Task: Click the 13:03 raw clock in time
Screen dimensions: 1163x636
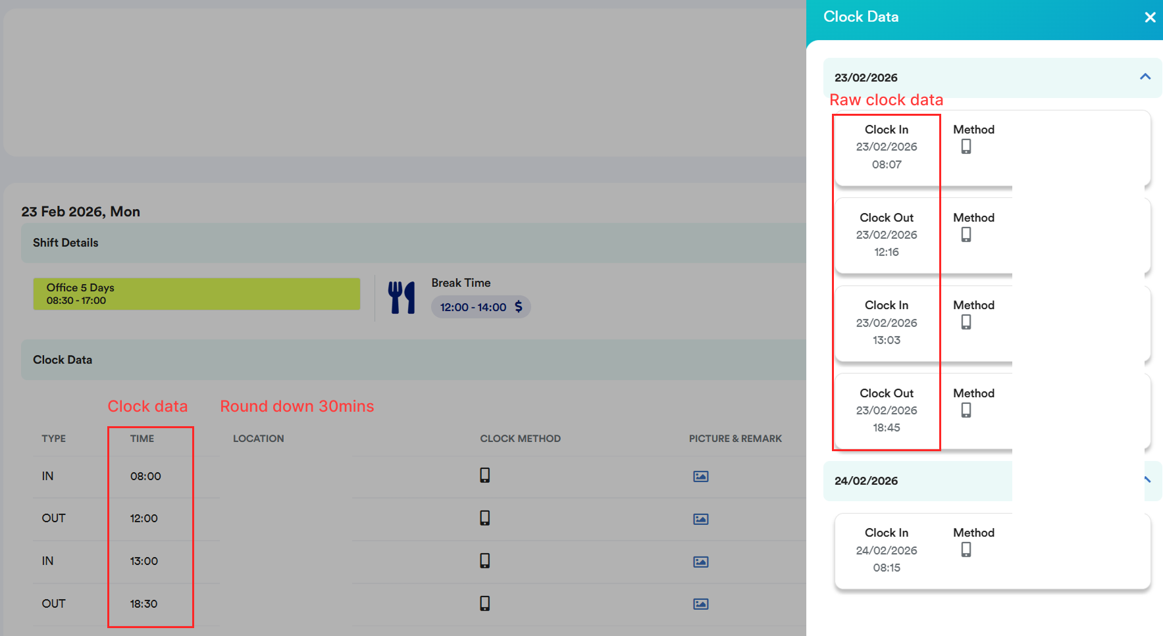Action: click(887, 340)
